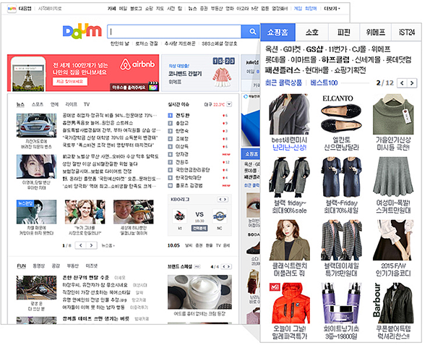Select the TV news tab
The width and height of the screenshot is (430, 348).
87,104
